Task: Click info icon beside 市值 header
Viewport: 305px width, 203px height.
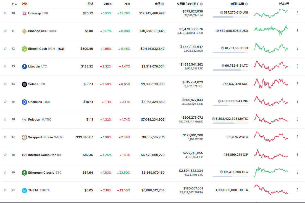Action: [163, 4]
